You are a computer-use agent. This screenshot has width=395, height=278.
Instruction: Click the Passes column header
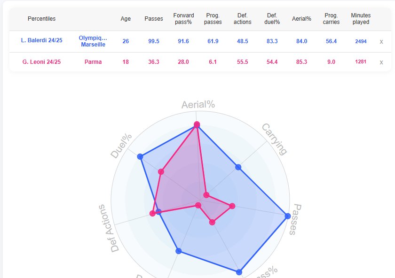154,19
